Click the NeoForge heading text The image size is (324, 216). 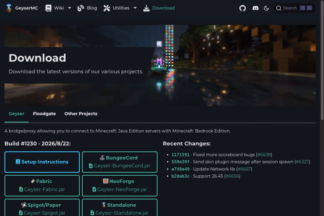[122, 181]
